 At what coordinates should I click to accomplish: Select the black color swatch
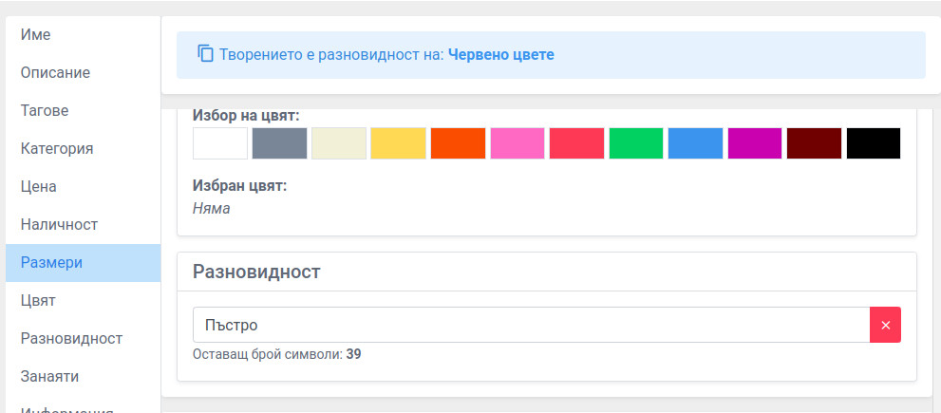874,143
